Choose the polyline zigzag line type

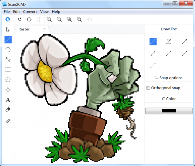[168, 42]
